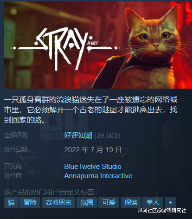
Task: Select the 可爱 tag
Action: click(109, 202)
